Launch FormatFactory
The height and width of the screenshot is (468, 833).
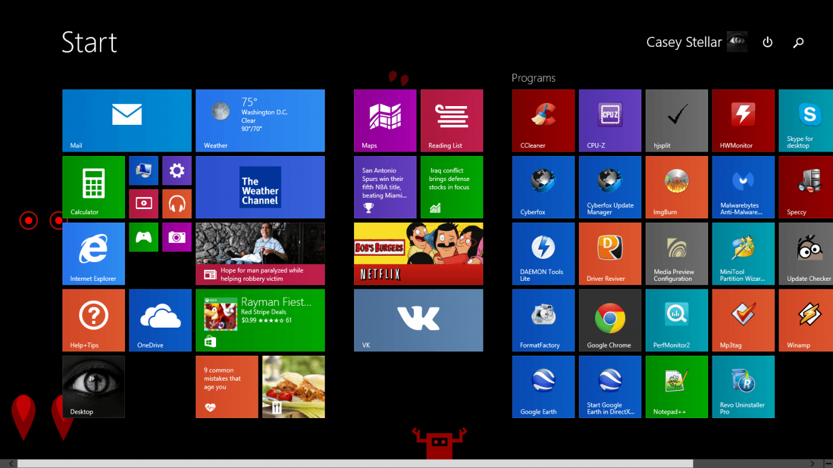coord(543,320)
